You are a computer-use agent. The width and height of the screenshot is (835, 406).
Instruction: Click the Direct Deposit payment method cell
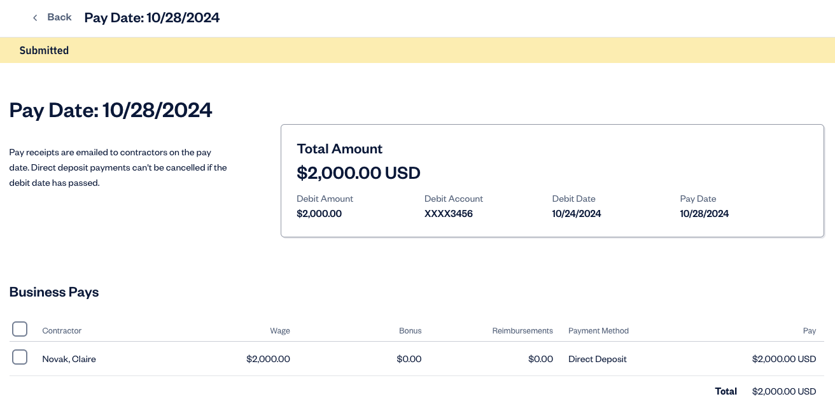pyautogui.click(x=597, y=359)
